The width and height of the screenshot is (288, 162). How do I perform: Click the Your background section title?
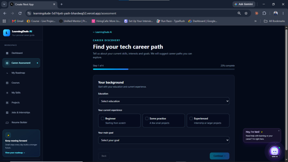click(111, 82)
